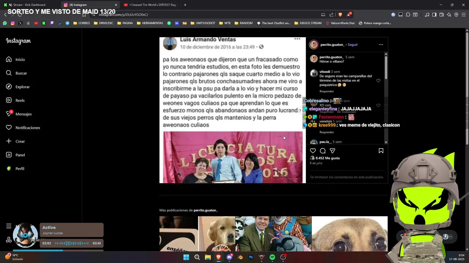Open post options three-dot menu
Image resolution: width=469 pixels, height=263 pixels.
[381, 45]
